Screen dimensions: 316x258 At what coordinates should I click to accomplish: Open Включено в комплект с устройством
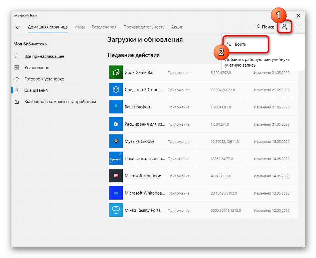tap(60, 102)
